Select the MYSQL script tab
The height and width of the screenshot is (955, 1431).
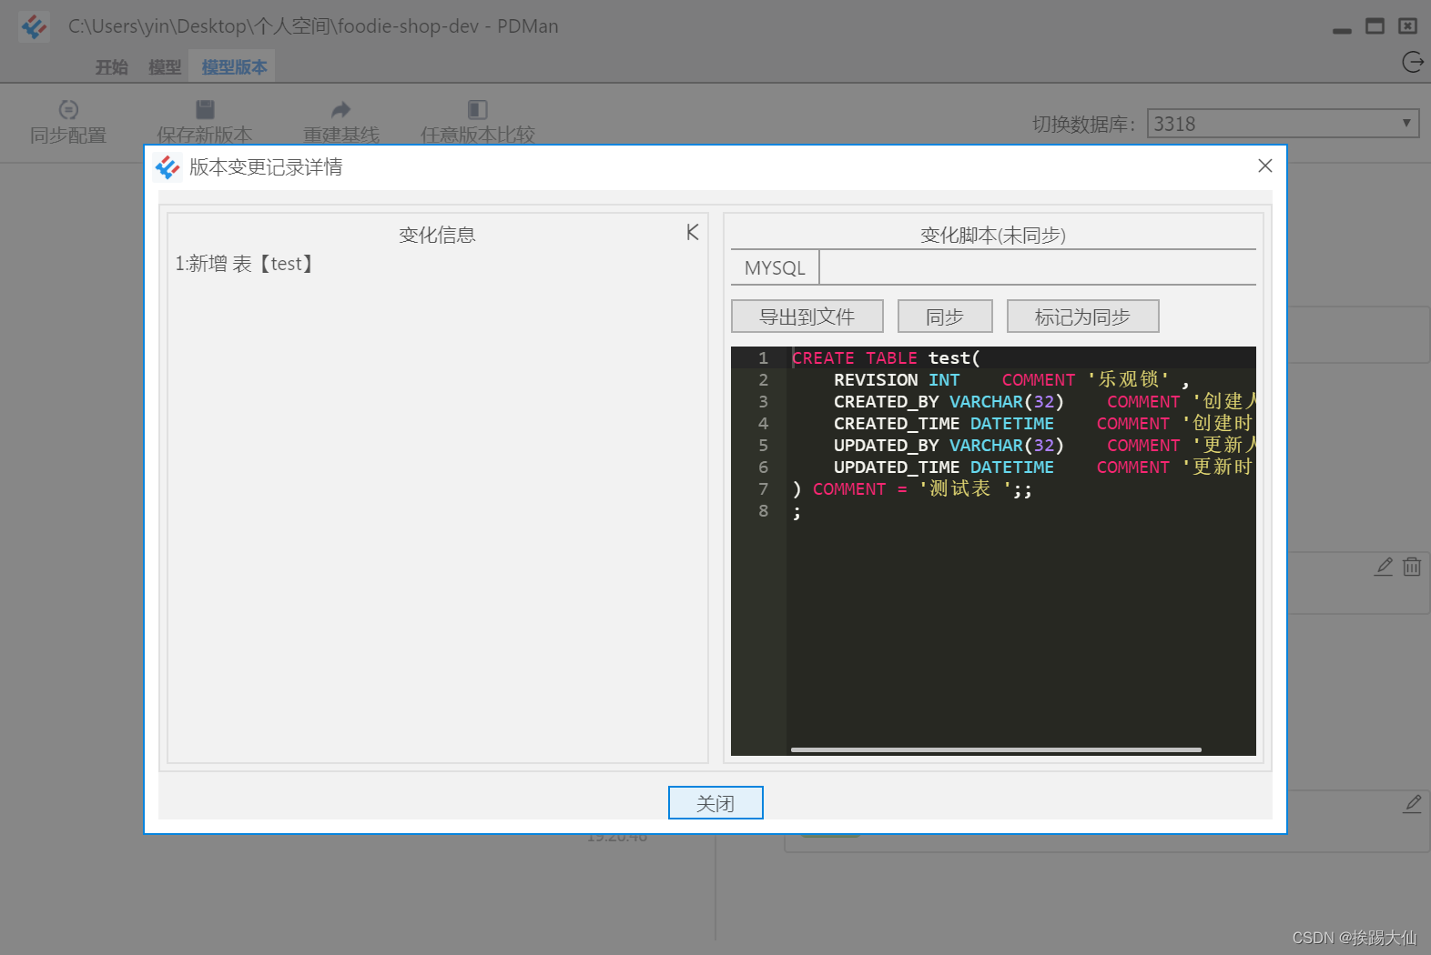pyautogui.click(x=775, y=267)
